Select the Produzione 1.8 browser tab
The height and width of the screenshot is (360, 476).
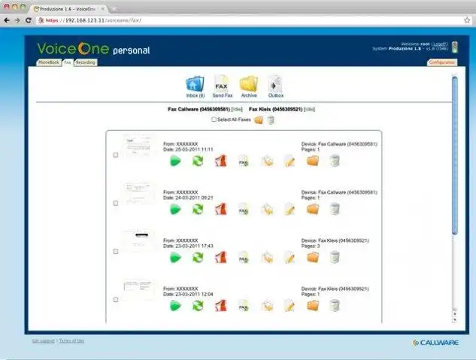click(x=68, y=9)
